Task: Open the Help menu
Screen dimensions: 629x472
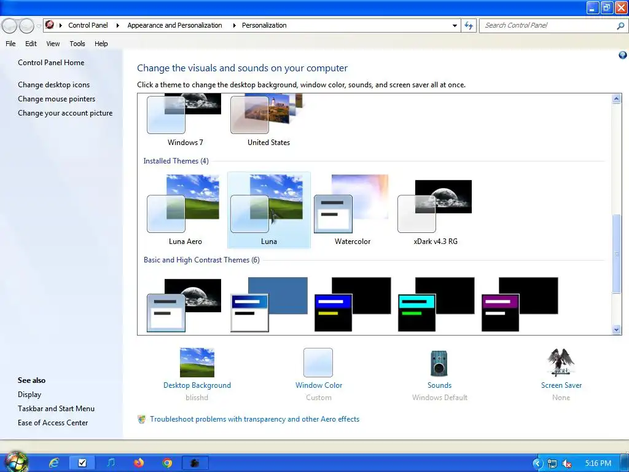Action: pos(101,44)
